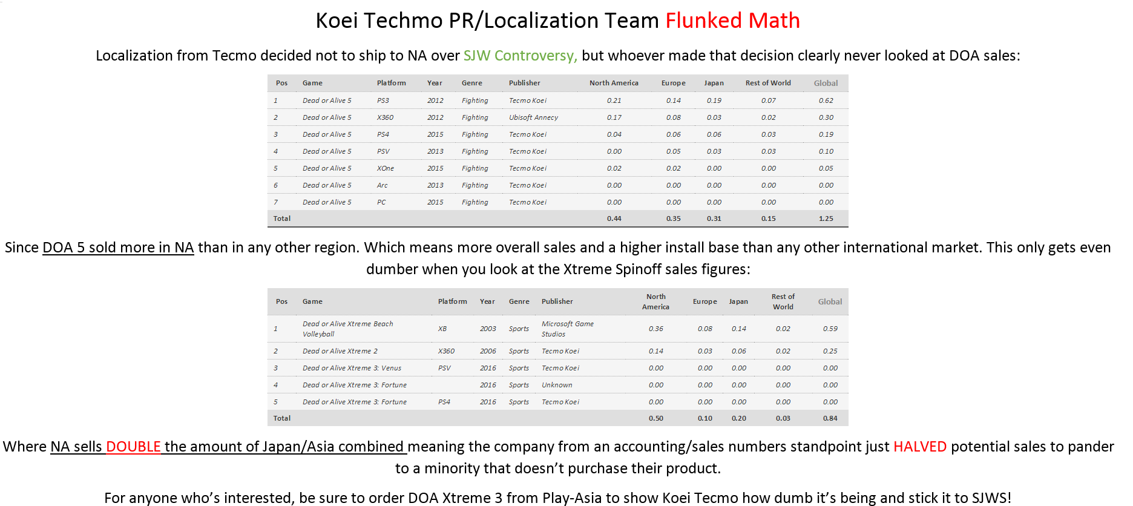Click the Unknown publisher cell

(557, 385)
